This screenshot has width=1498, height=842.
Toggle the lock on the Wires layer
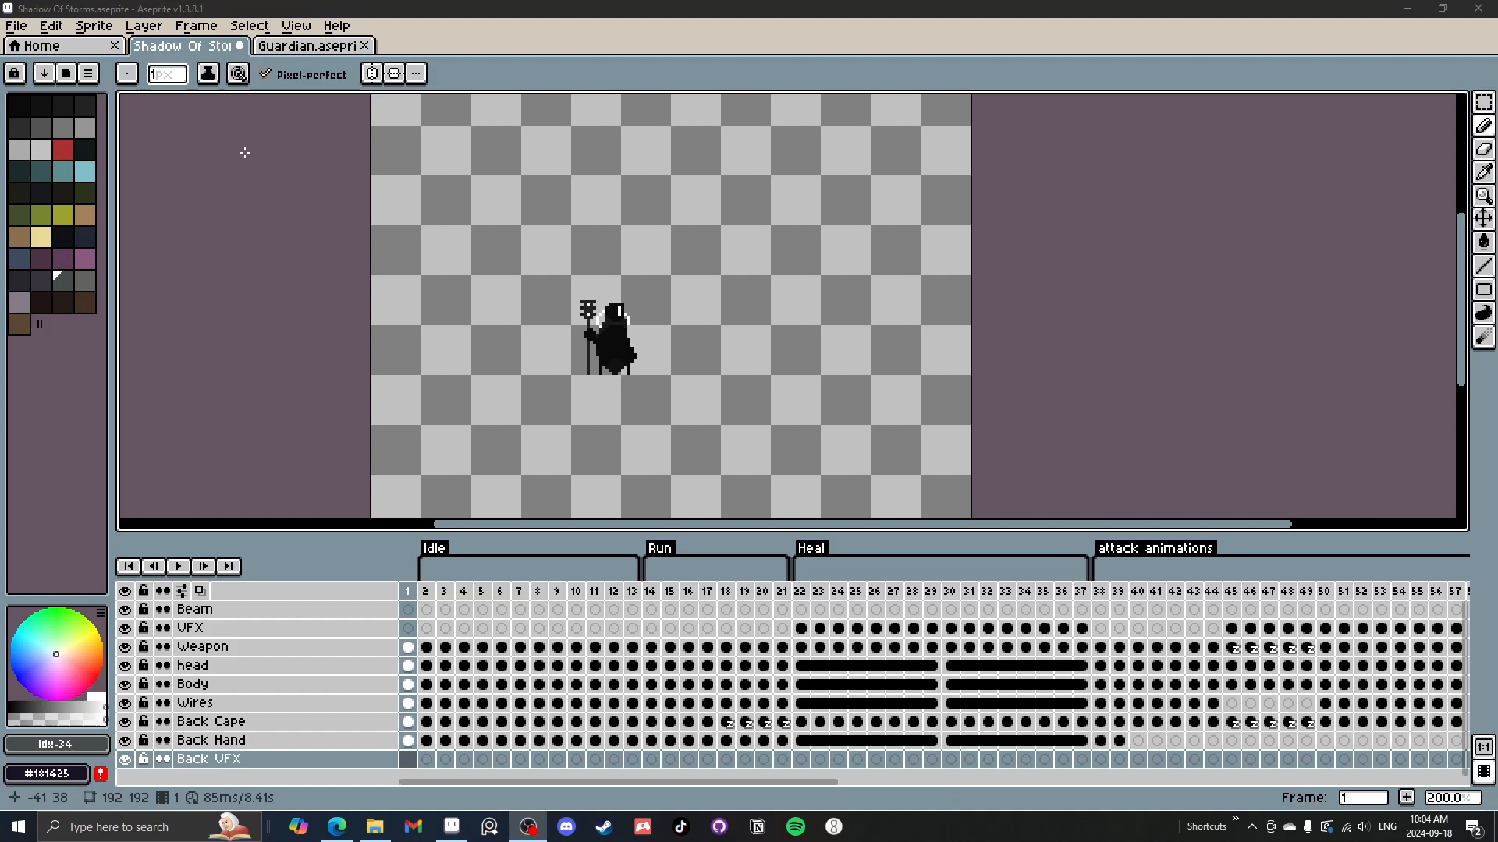tap(144, 702)
